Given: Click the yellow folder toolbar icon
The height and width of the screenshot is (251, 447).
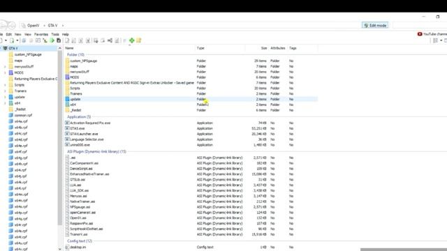Looking at the screenshot, I should tap(139, 40).
